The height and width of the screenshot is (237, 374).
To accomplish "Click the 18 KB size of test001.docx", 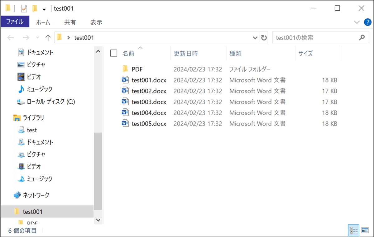I will pos(330,80).
